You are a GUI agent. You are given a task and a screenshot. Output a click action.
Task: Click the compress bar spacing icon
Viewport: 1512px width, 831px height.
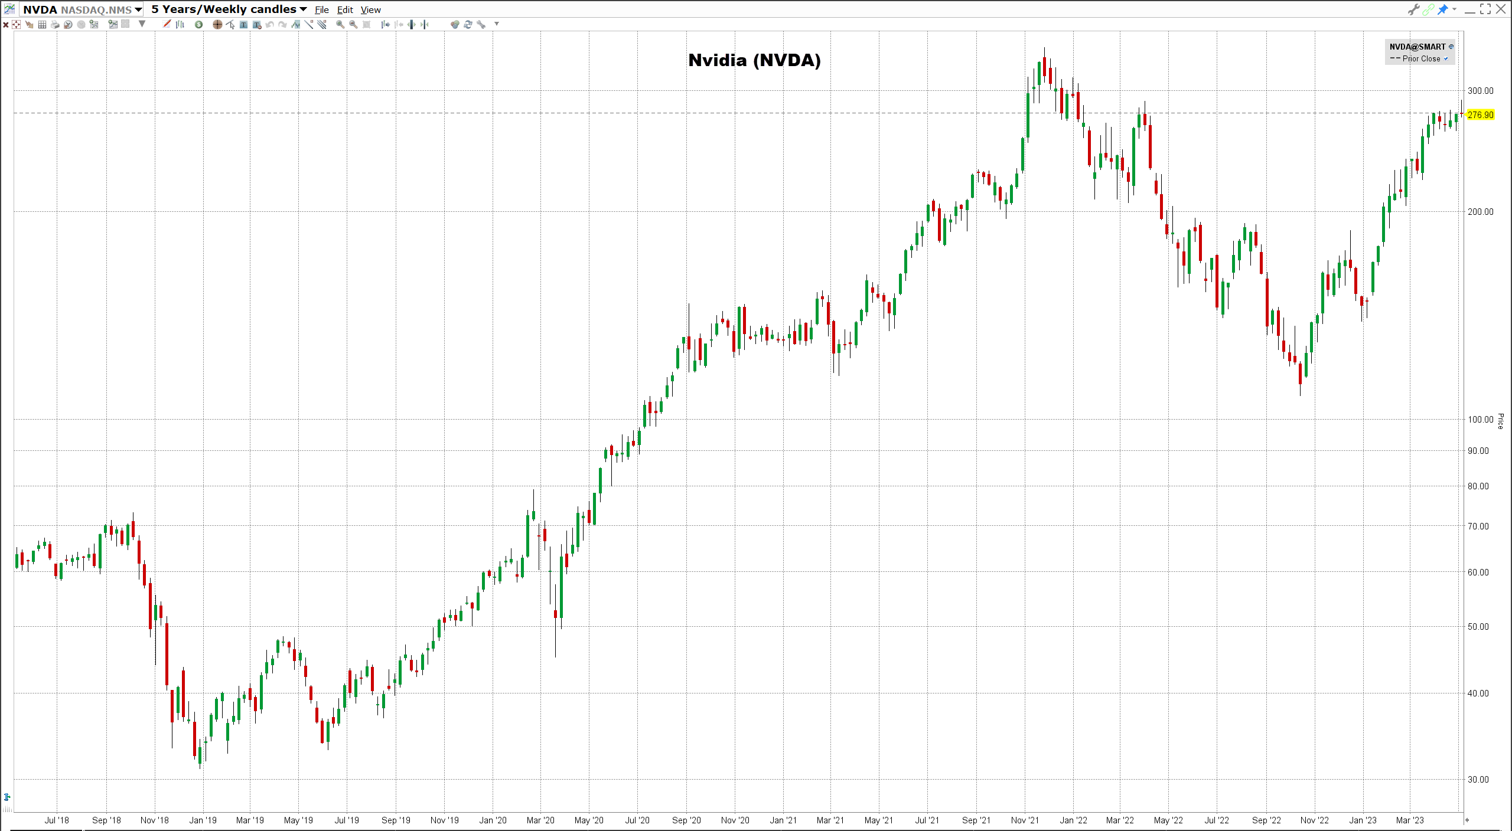click(x=425, y=25)
